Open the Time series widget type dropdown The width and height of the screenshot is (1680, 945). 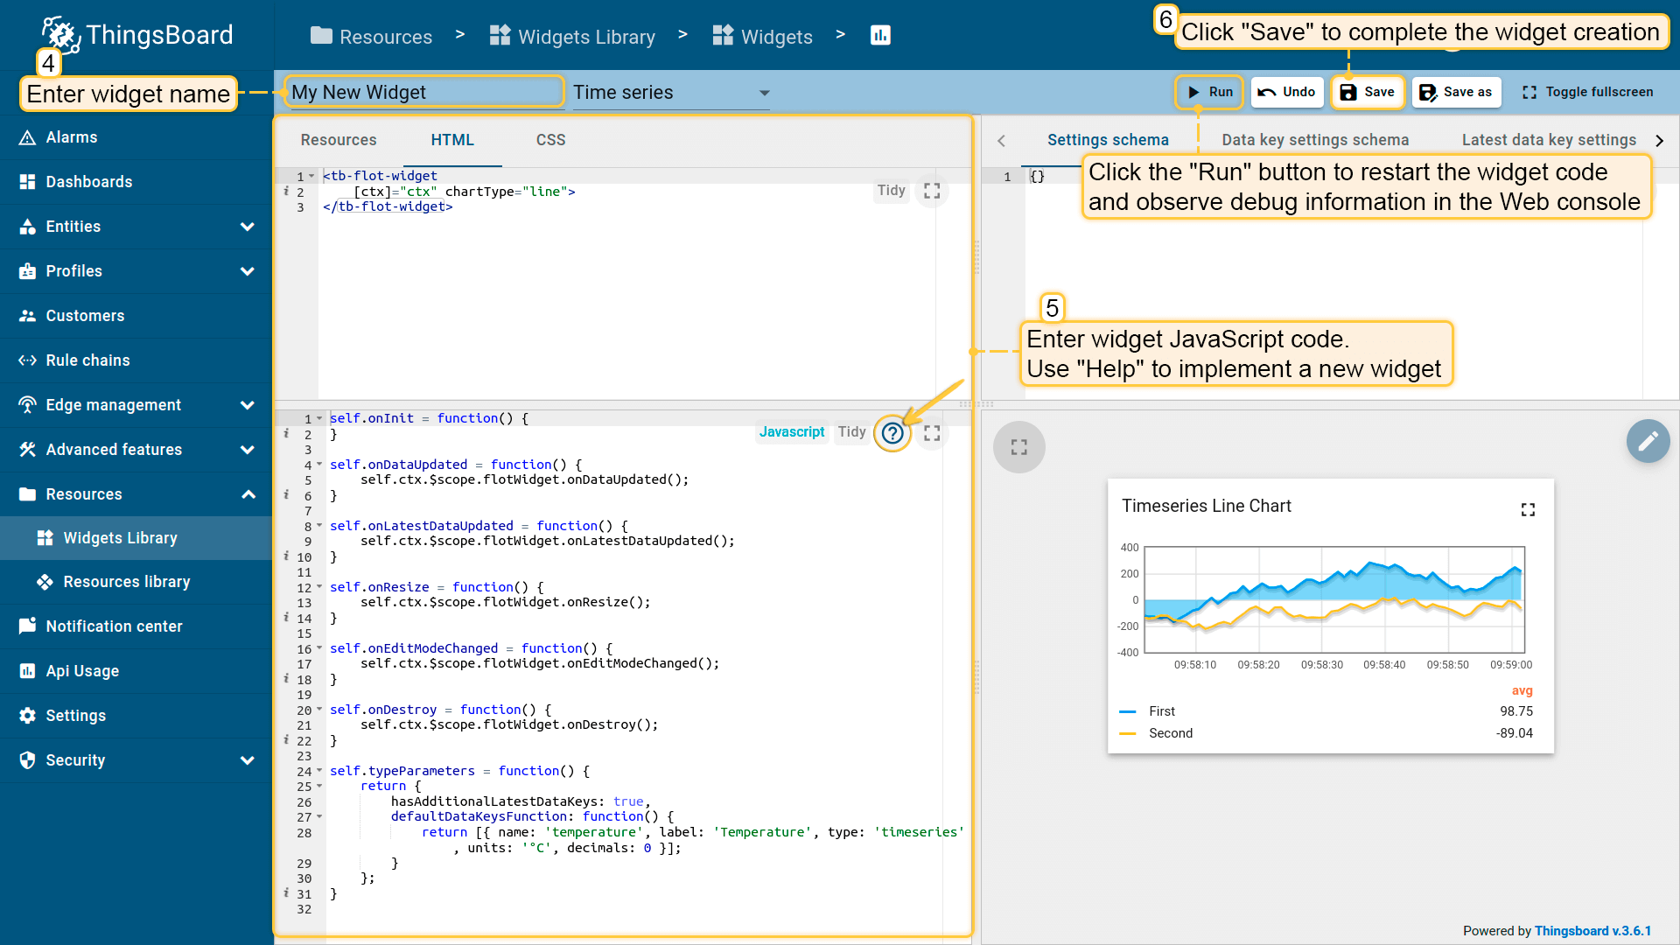point(670,93)
